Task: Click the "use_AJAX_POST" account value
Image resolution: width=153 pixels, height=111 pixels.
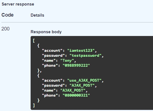Action: tap(84, 80)
